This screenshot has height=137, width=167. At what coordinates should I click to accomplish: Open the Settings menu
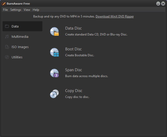(16, 10)
